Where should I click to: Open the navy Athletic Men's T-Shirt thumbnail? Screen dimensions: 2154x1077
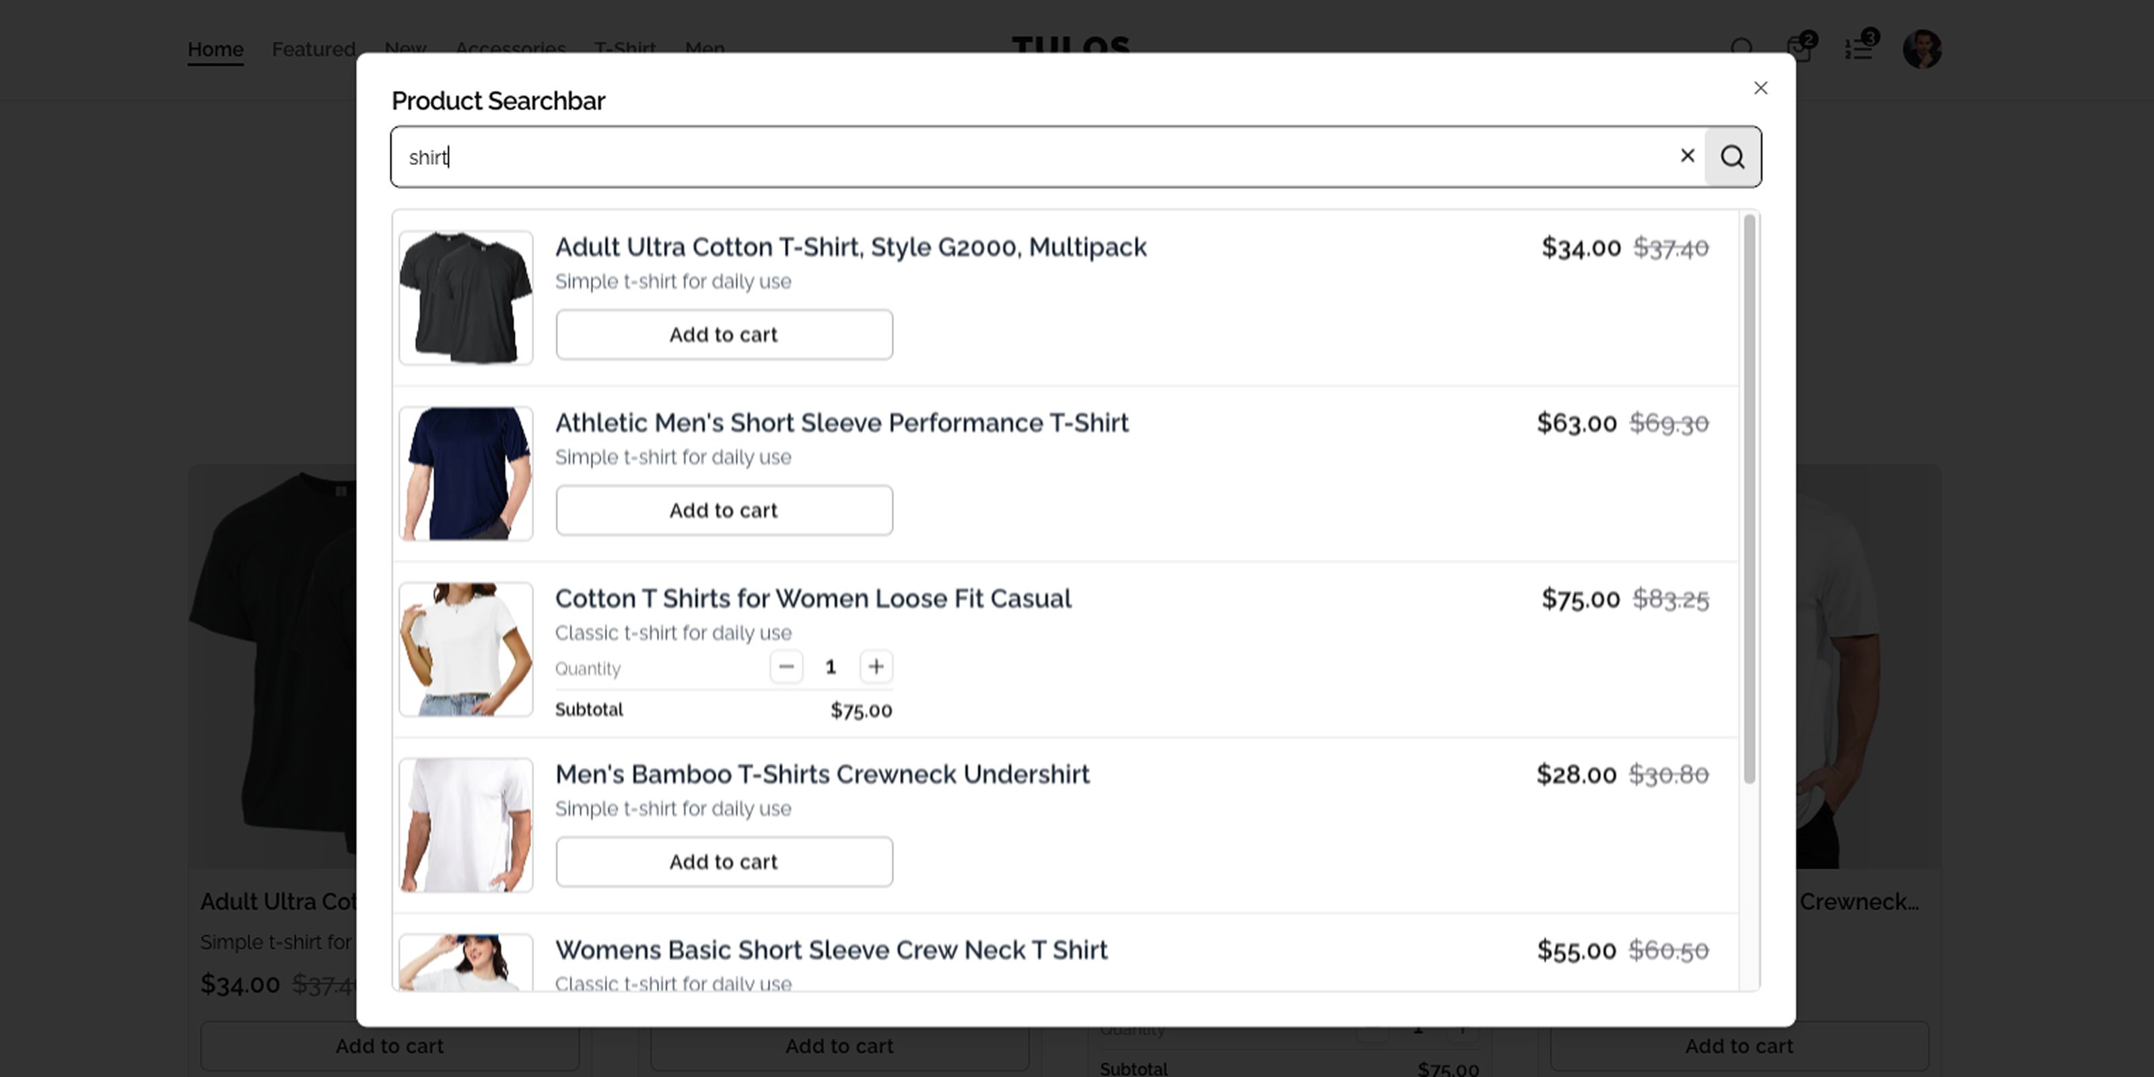[466, 473]
